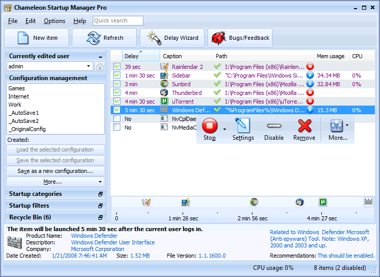Click the Sidebar marker on the timeline
380x277 pixels.
[186, 202]
